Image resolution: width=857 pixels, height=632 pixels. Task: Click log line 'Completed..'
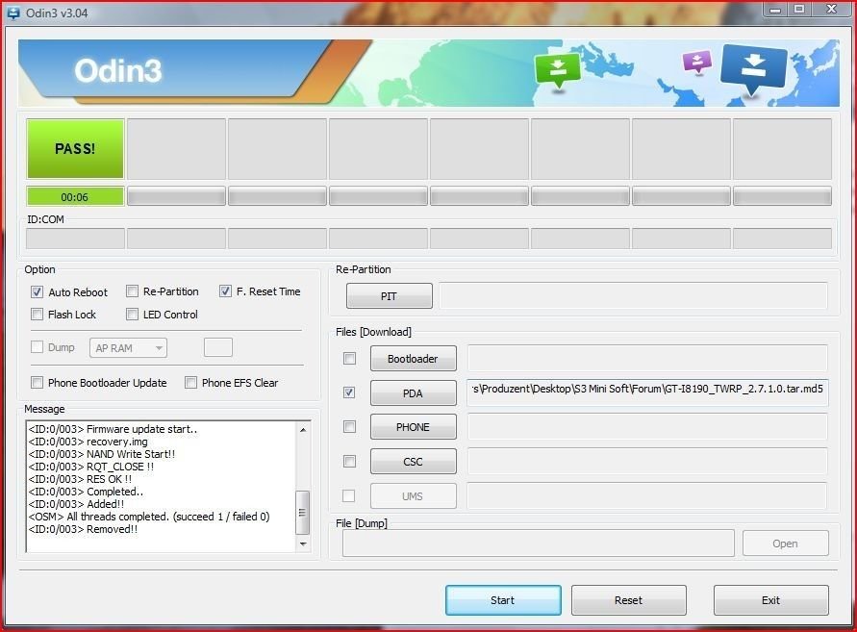[x=86, y=492]
